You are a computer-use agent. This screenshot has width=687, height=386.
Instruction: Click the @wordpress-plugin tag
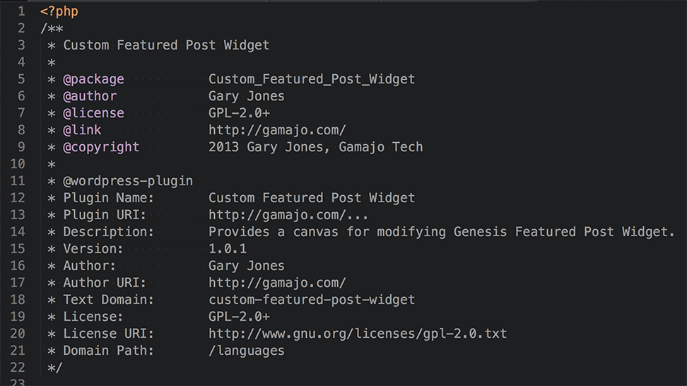128,181
